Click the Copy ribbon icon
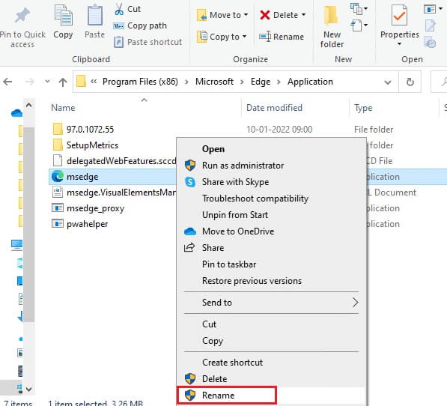Viewport: 447px width, 406px height. click(x=63, y=15)
